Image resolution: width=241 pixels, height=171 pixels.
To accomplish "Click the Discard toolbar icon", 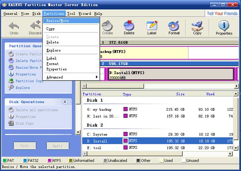I will (35, 25).
